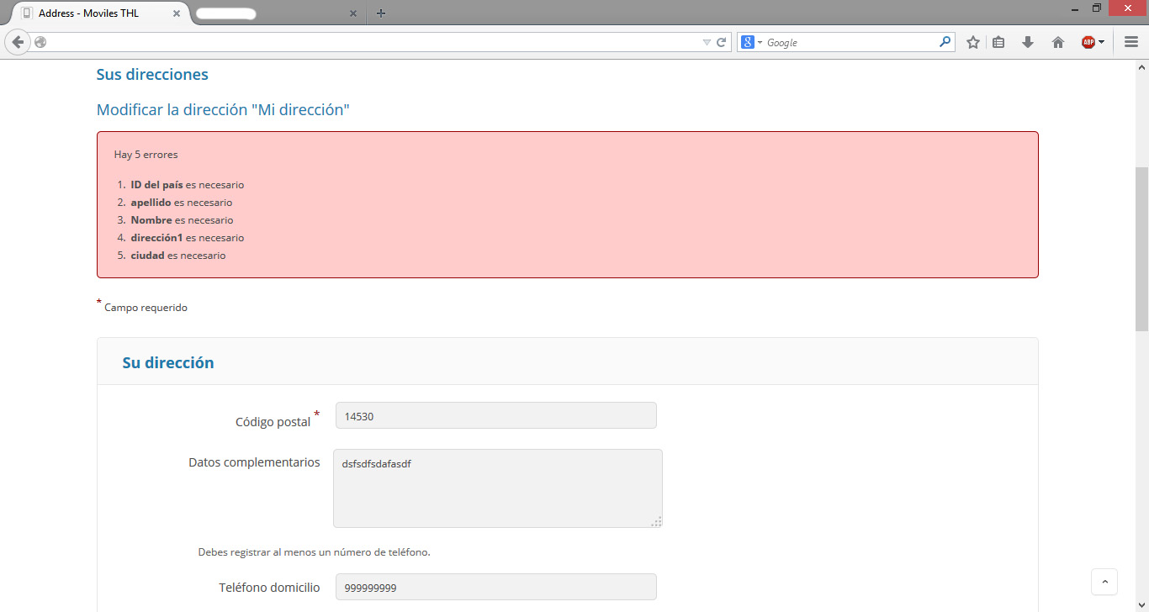Click the 'ciudad es necesario' error
Viewport: 1149px width, 612px height.
(x=178, y=256)
